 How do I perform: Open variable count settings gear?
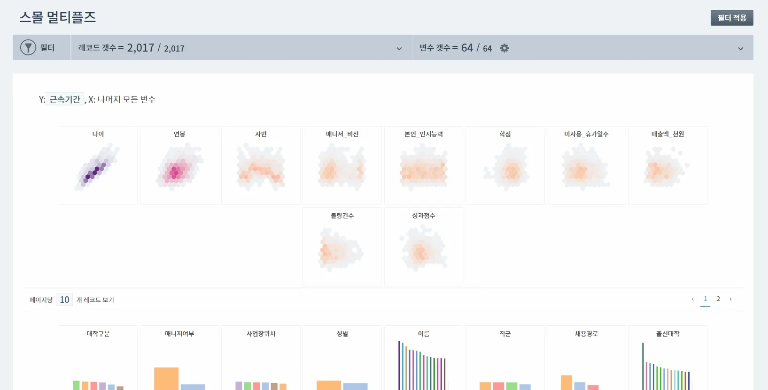pyautogui.click(x=504, y=48)
